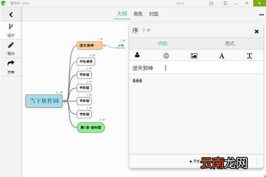Screen dimensions: 266x177
Task: Click the 序 panel title
Action: pyautogui.click(x=135, y=30)
